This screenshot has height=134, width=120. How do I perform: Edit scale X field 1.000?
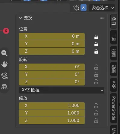[52, 106]
